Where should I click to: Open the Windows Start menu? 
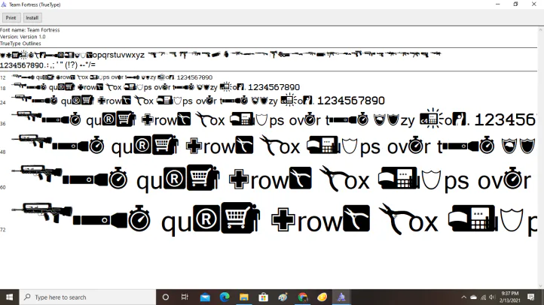9,297
